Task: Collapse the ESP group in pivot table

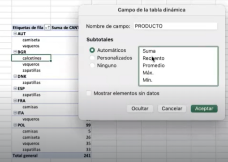Action: coord(15,88)
